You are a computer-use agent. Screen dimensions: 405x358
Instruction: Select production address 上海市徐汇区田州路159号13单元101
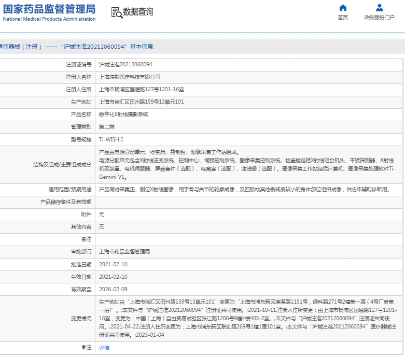142,102
